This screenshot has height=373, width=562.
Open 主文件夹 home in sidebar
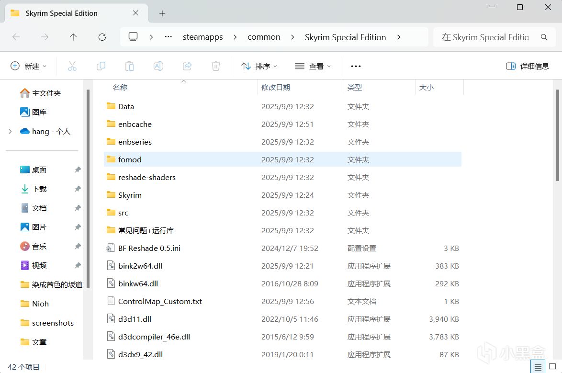click(x=40, y=93)
